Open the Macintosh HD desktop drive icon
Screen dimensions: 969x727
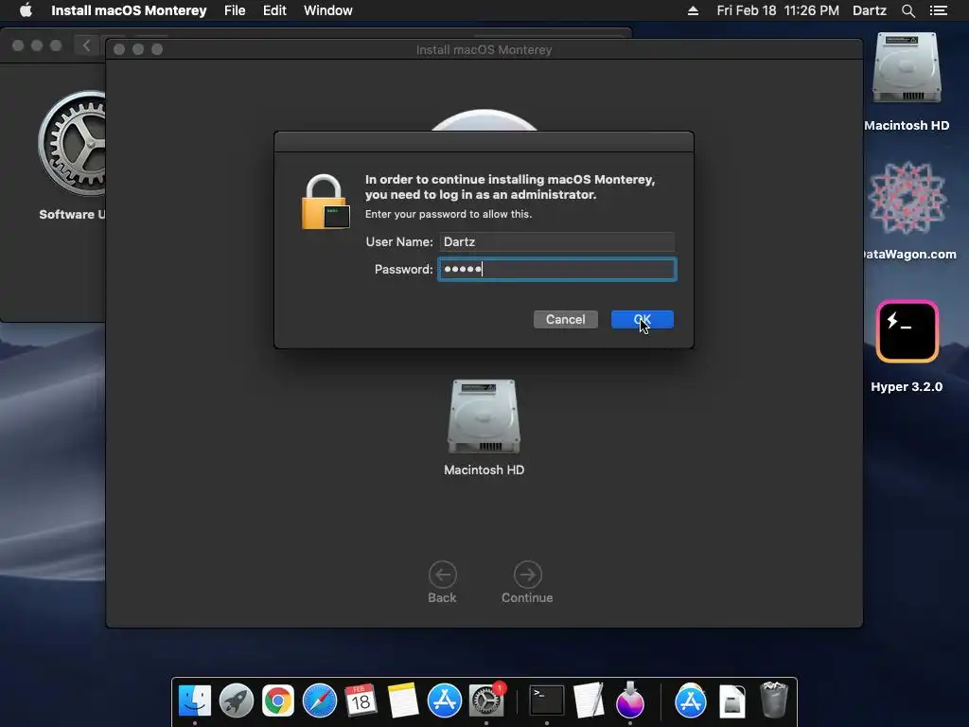coord(907,68)
